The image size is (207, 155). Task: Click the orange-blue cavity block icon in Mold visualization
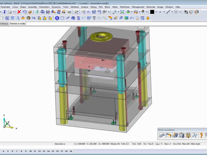pyautogui.click(x=168, y=135)
